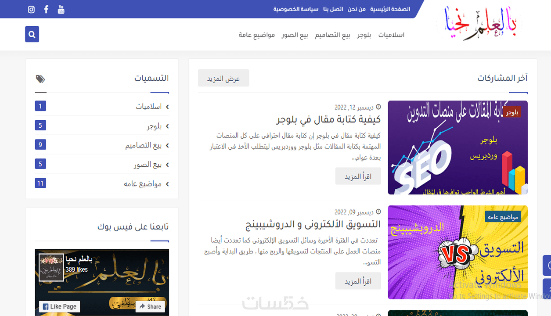551x316 pixels.
Task: Open the YouTube social icon
Action: (x=61, y=9)
